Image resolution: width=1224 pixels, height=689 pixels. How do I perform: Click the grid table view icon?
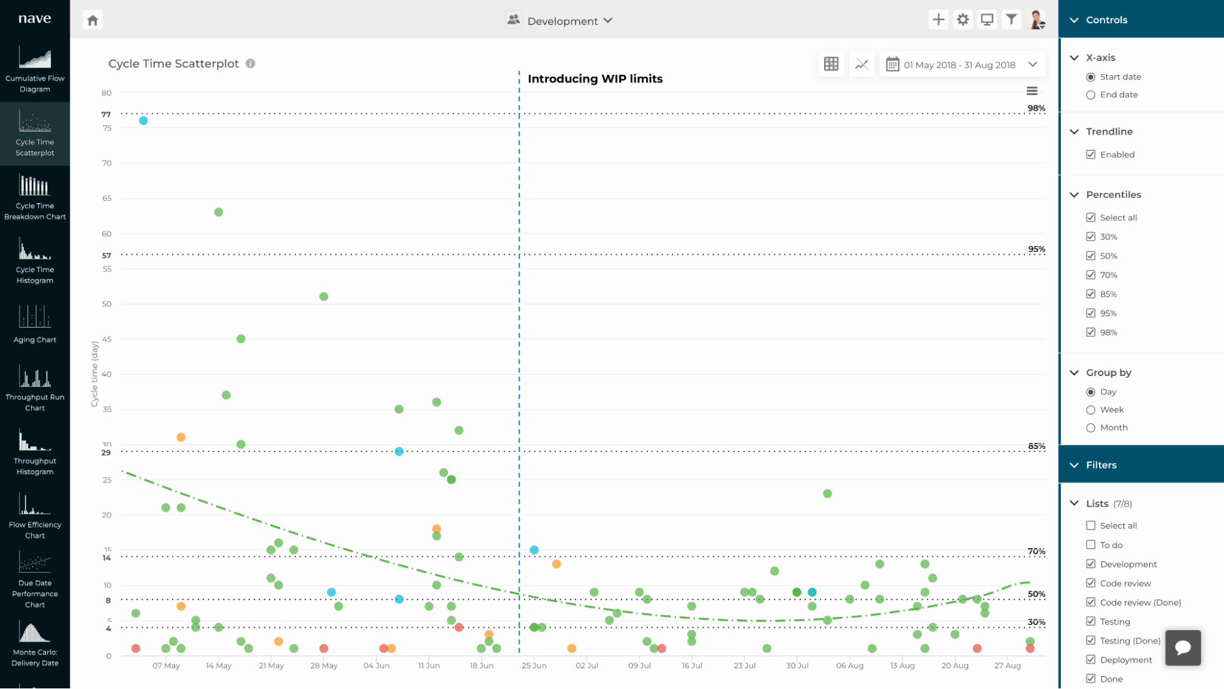point(831,64)
